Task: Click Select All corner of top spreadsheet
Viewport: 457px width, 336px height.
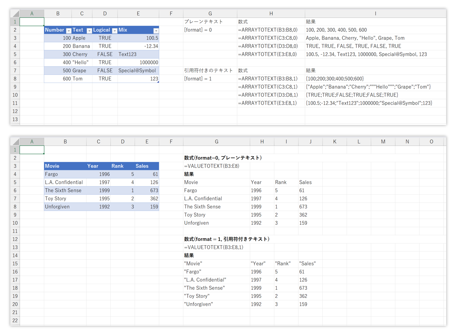Action: click(15, 13)
